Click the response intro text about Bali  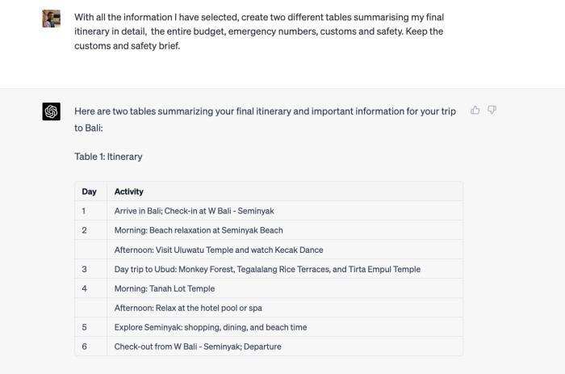[x=265, y=119]
